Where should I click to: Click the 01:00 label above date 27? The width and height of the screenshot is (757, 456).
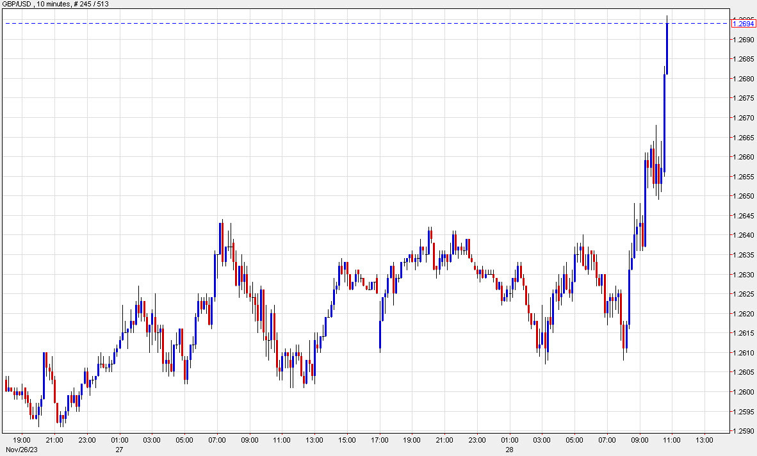click(119, 440)
